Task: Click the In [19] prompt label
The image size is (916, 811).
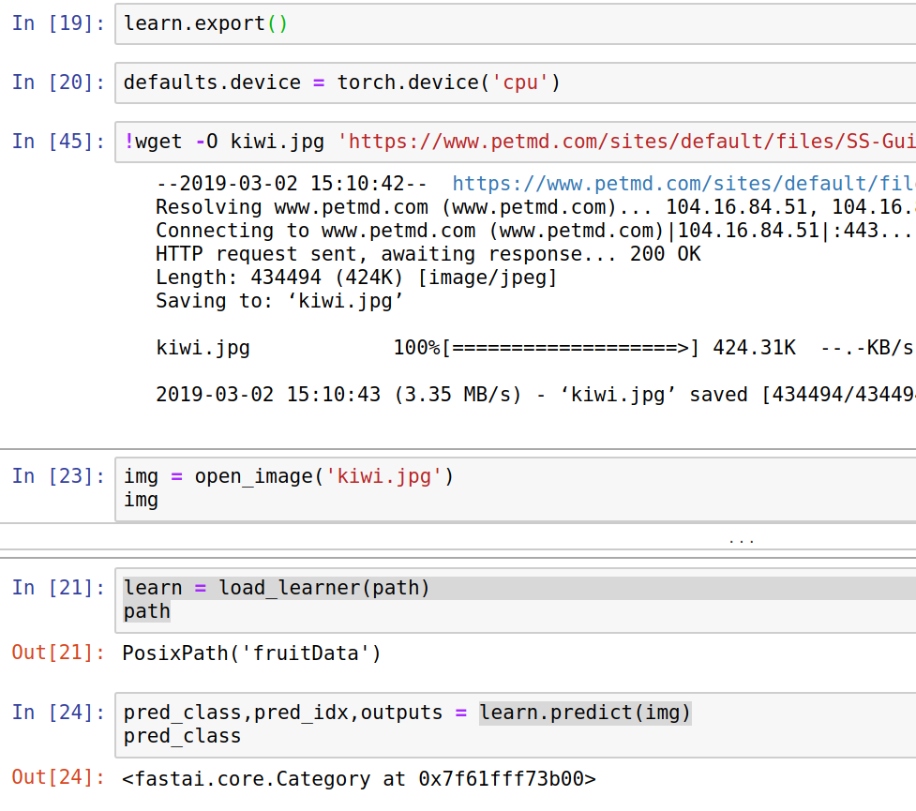Action: [x=58, y=24]
